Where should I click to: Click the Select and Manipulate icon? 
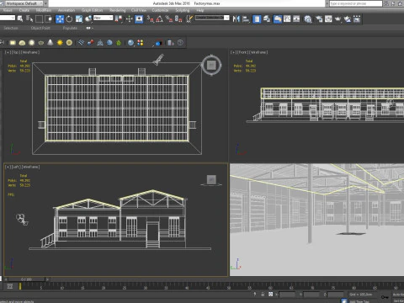pyautogui.click(x=129, y=19)
